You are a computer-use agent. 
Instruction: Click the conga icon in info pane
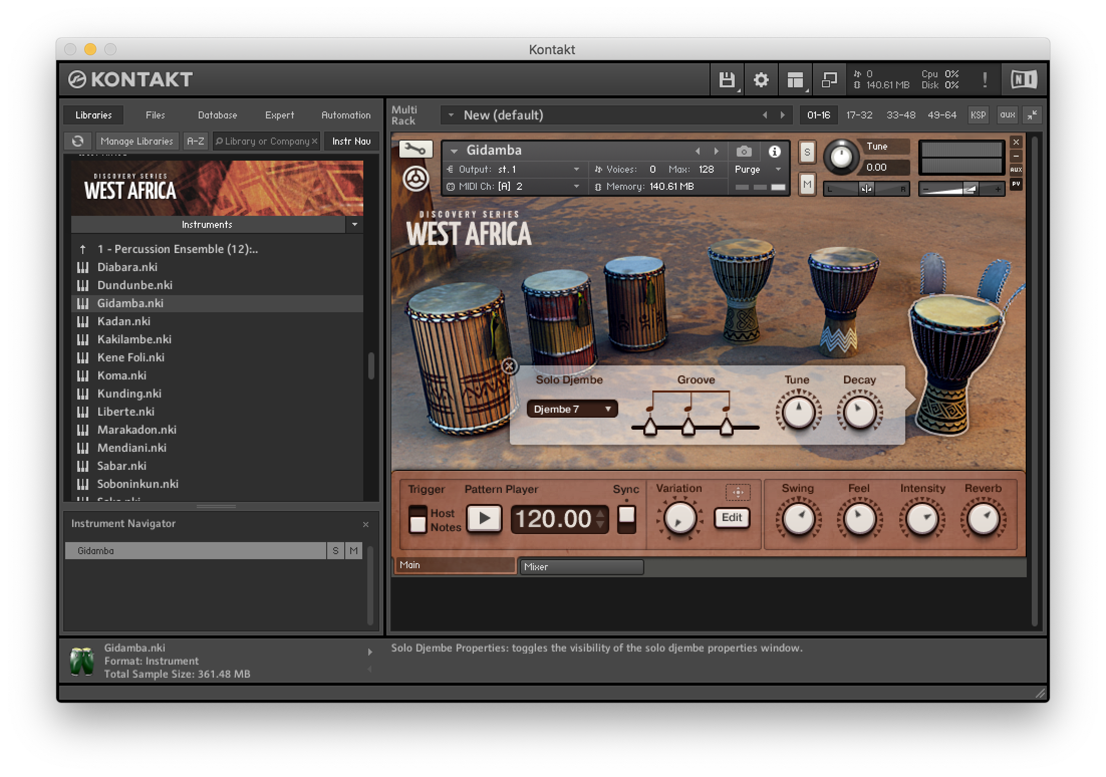tap(82, 662)
